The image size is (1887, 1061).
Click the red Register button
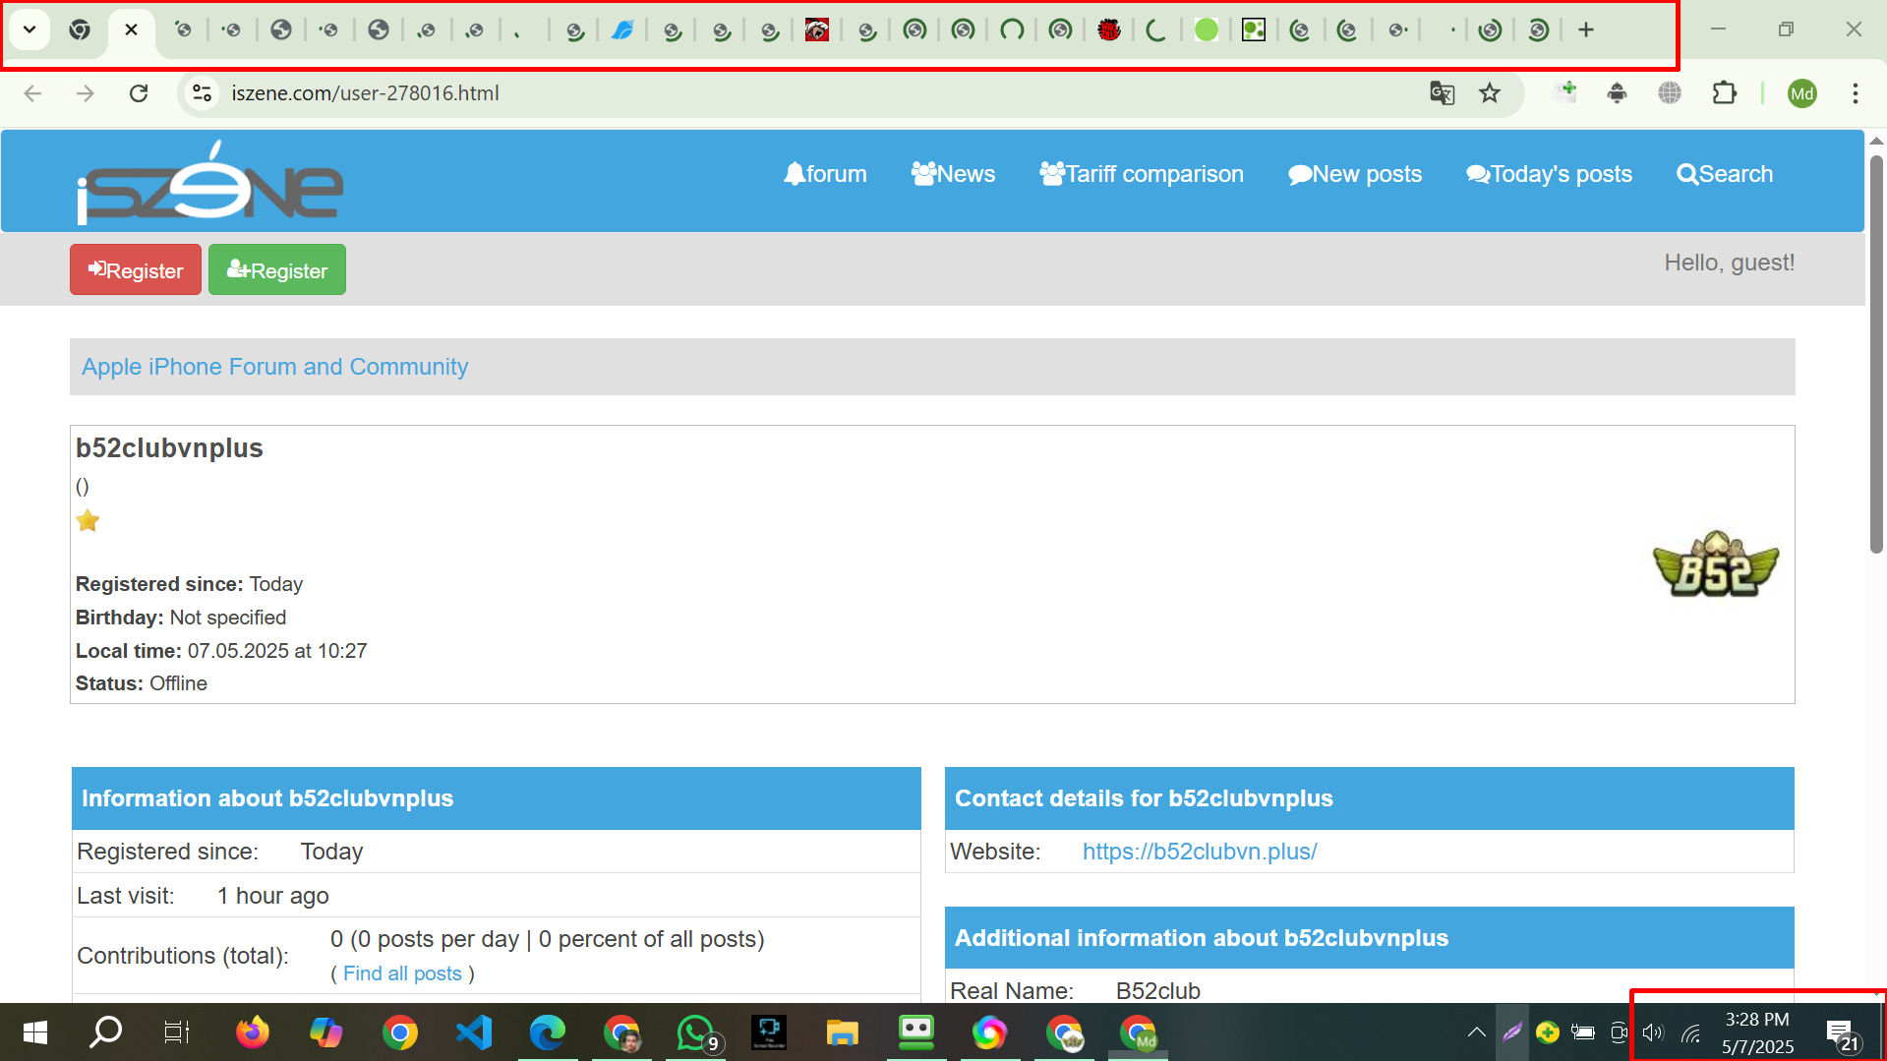[x=136, y=269]
